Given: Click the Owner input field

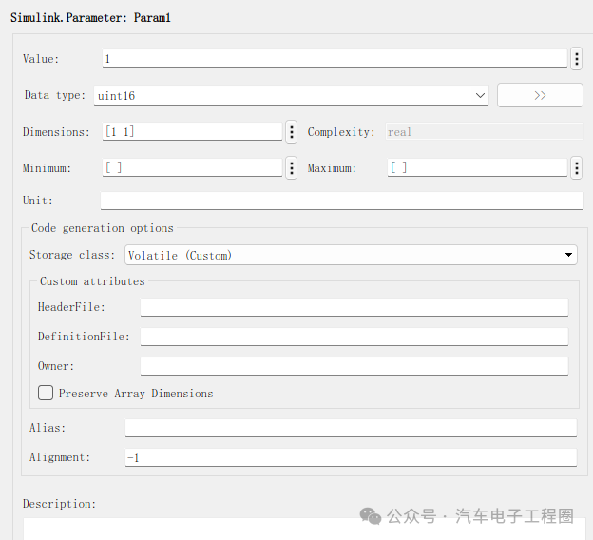Looking at the screenshot, I should (x=354, y=366).
